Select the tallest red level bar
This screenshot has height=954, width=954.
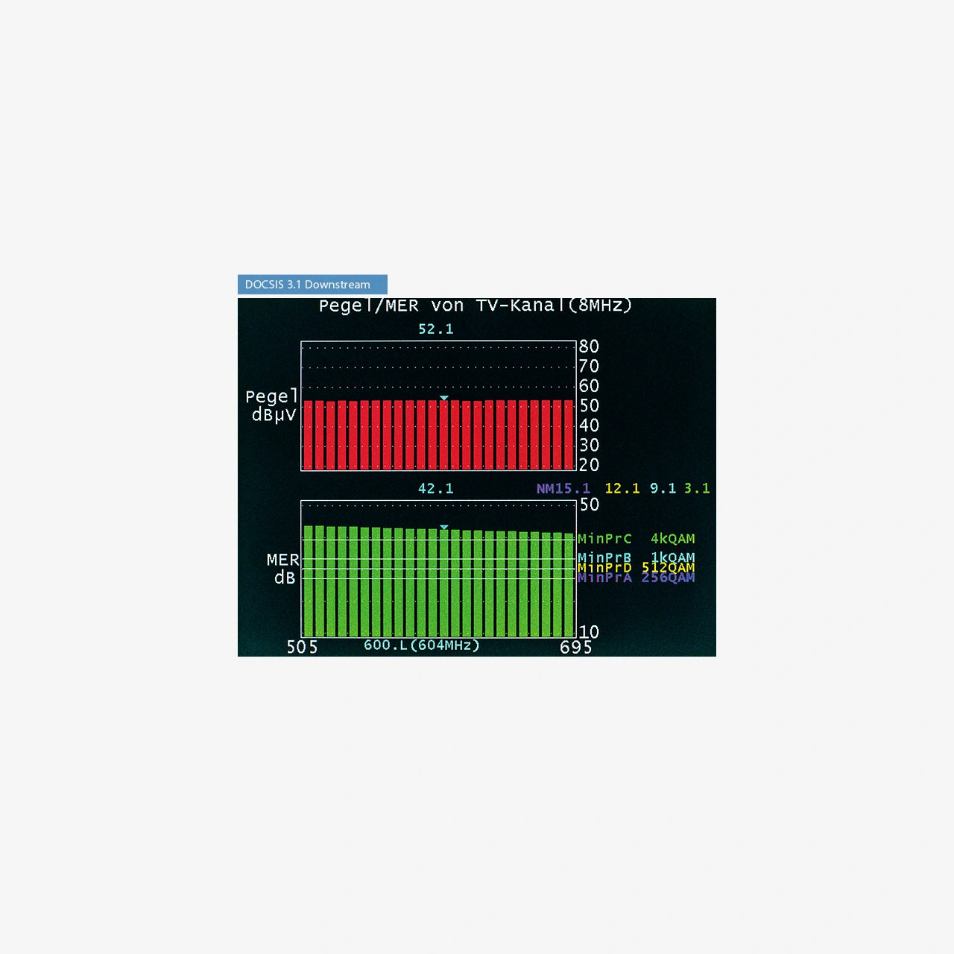(x=309, y=435)
